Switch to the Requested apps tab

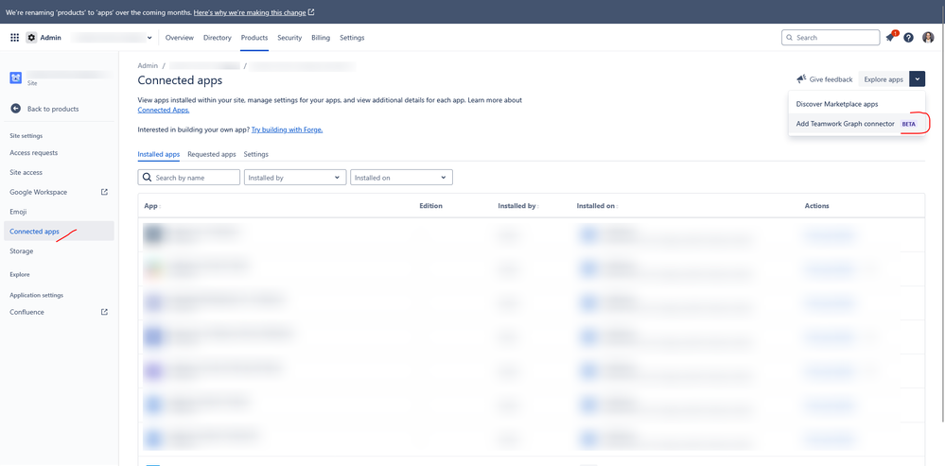pyautogui.click(x=212, y=154)
